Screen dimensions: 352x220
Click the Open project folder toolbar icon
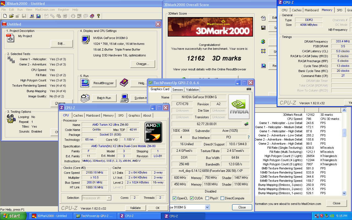click(12, 16)
